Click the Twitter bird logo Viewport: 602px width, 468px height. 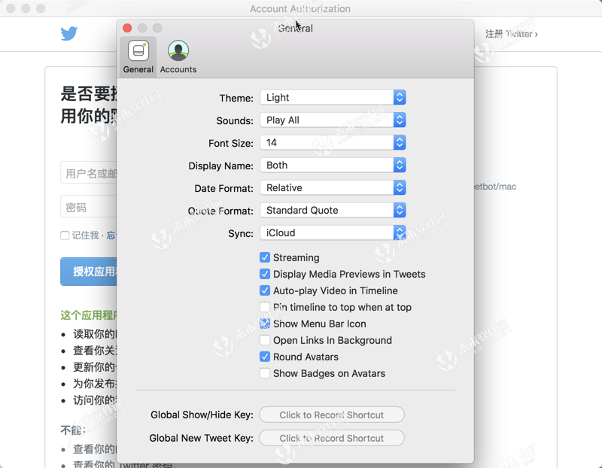click(x=69, y=34)
